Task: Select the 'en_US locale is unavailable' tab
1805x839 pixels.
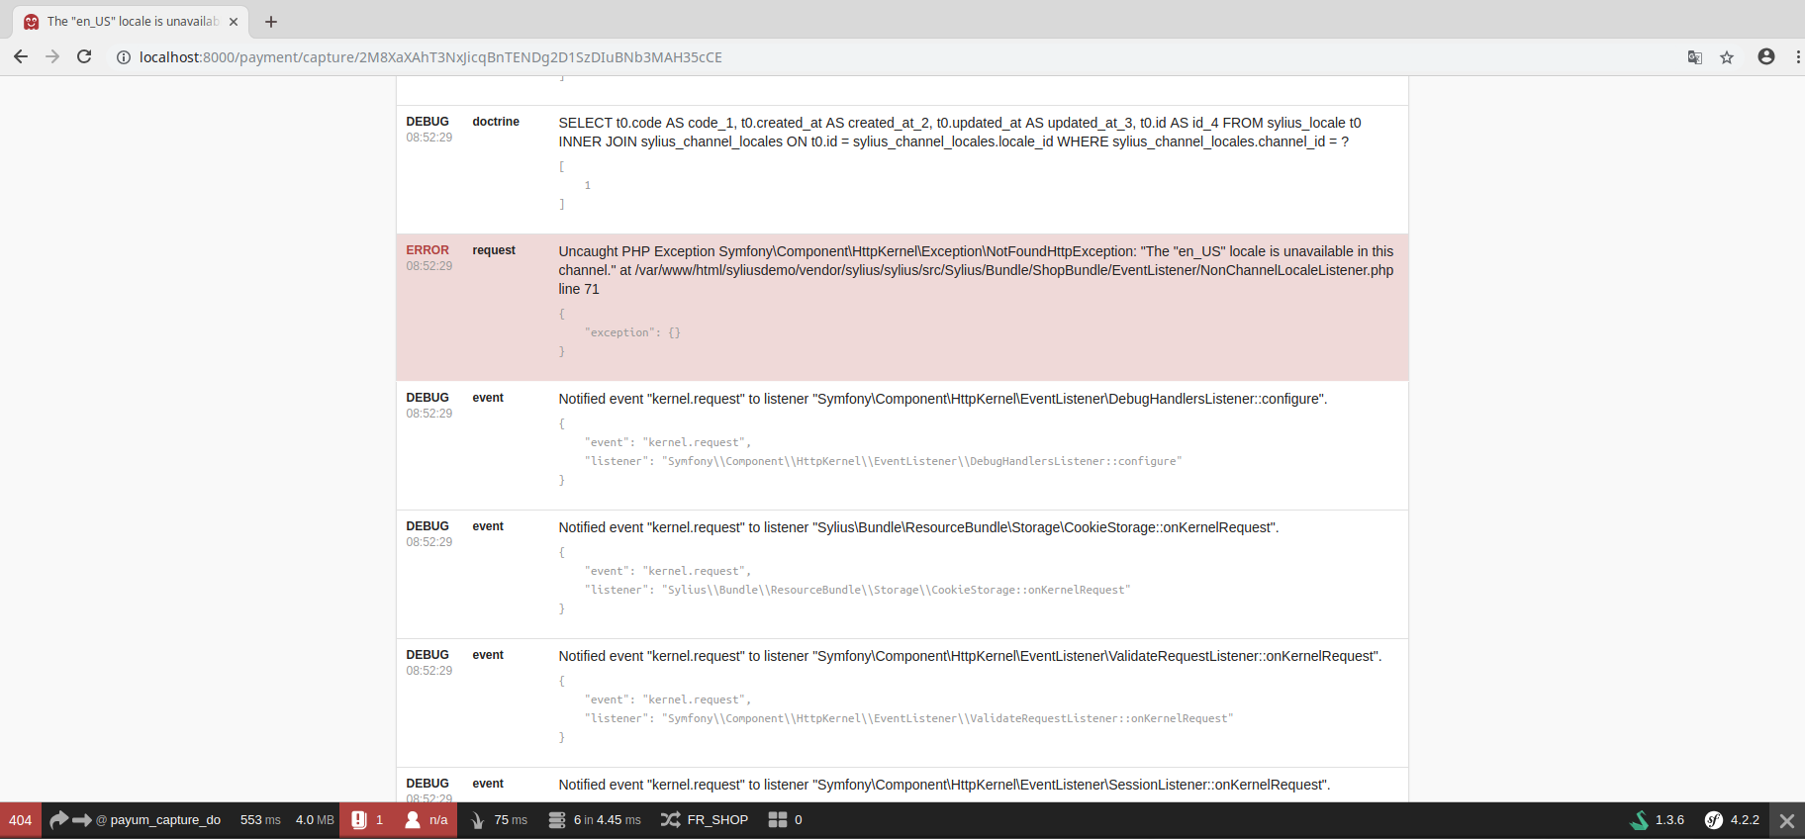Action: click(130, 22)
